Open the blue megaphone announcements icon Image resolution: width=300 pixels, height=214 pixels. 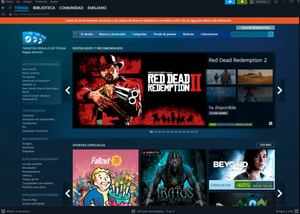point(230,2)
